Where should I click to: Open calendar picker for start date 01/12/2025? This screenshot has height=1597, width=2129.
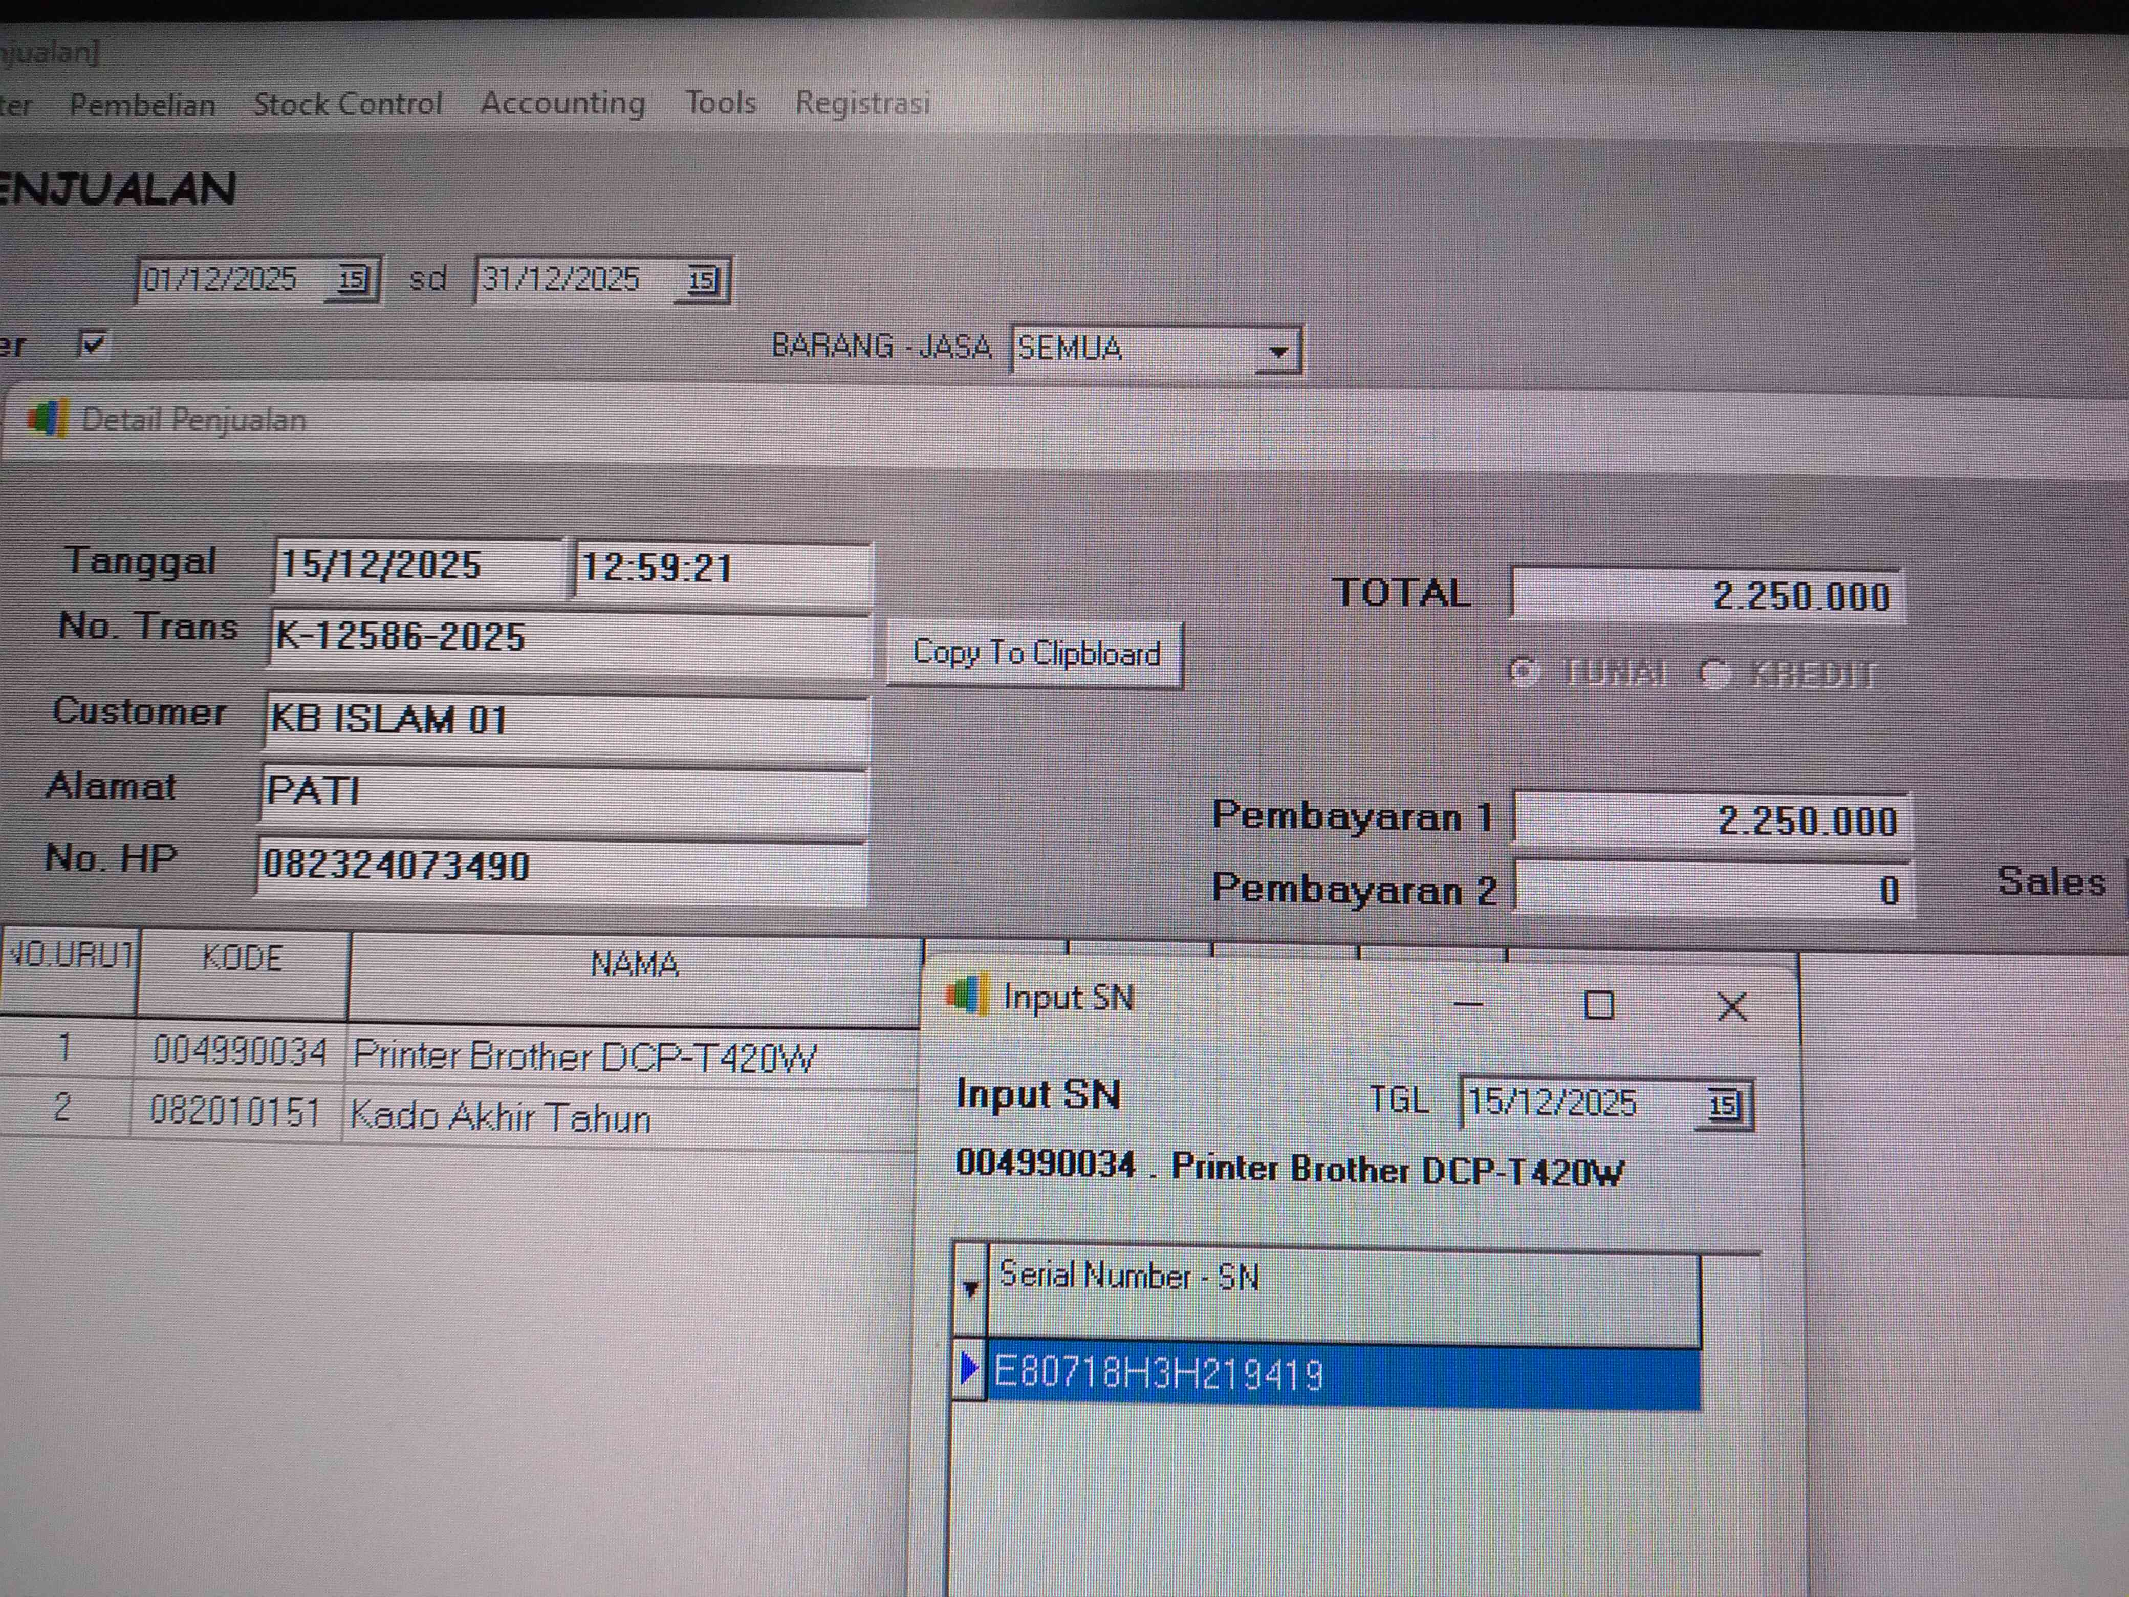pyautogui.click(x=352, y=280)
